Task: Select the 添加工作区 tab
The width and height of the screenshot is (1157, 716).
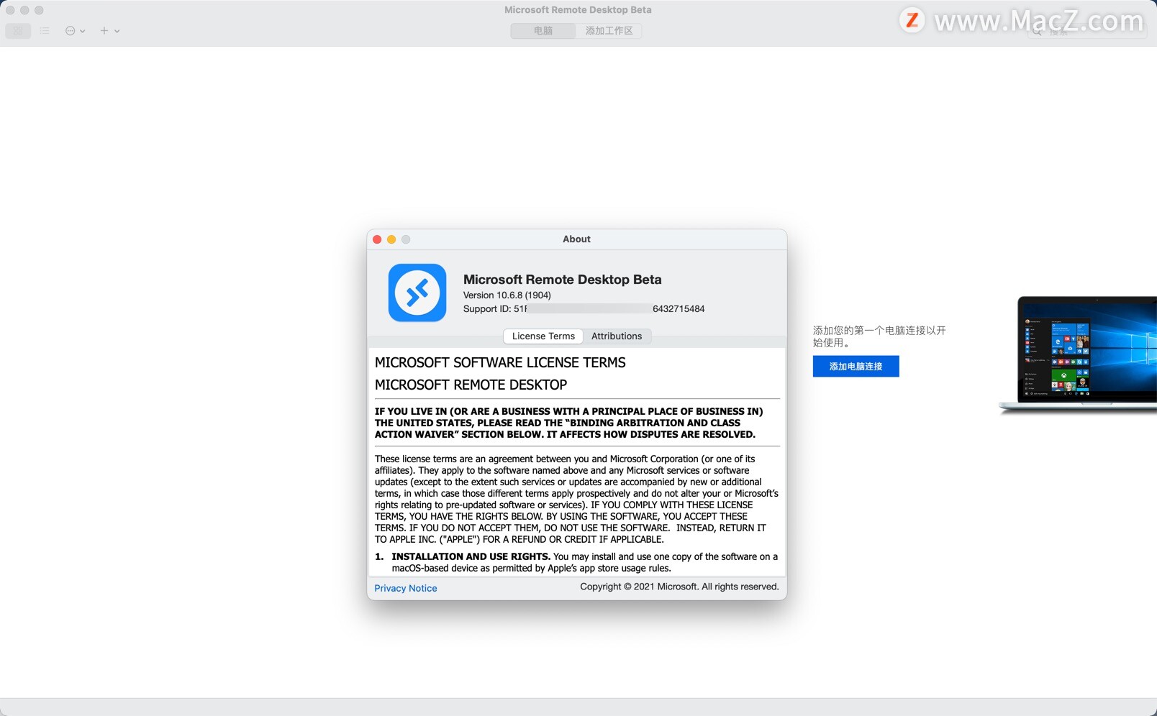Action: 609,31
